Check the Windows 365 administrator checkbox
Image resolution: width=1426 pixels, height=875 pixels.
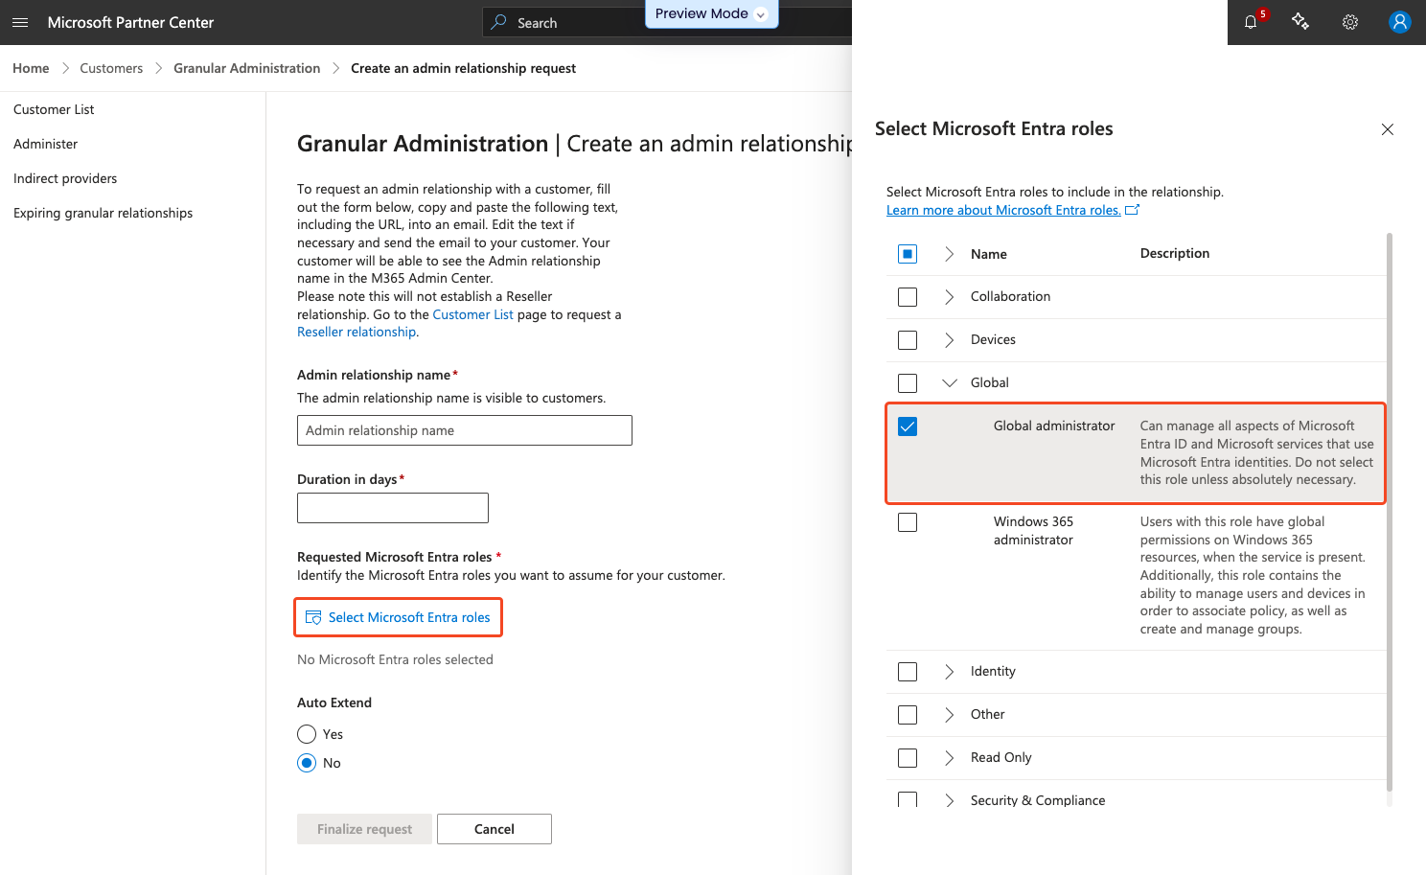(908, 522)
